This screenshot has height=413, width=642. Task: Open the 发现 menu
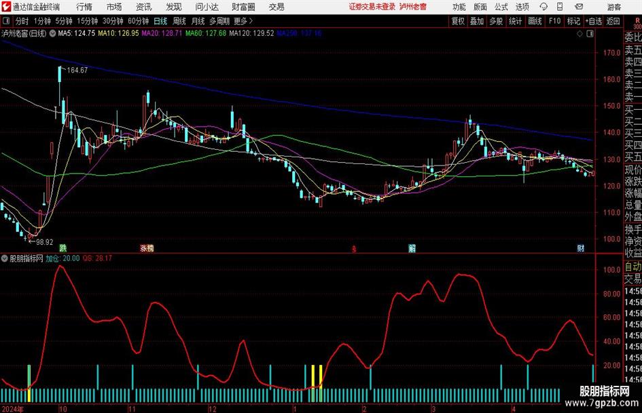click(174, 7)
